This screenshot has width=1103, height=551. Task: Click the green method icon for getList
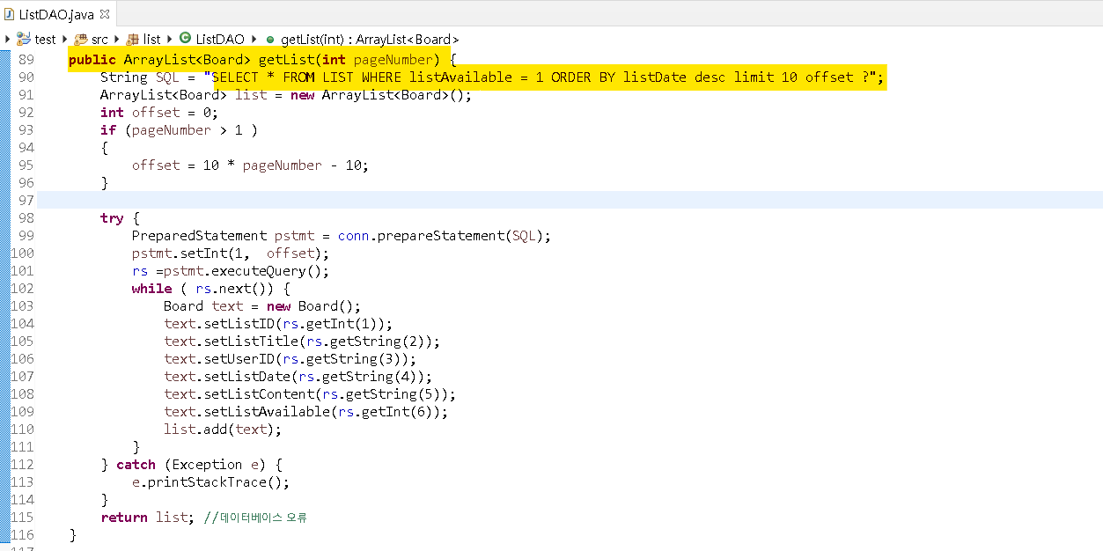tap(270, 39)
